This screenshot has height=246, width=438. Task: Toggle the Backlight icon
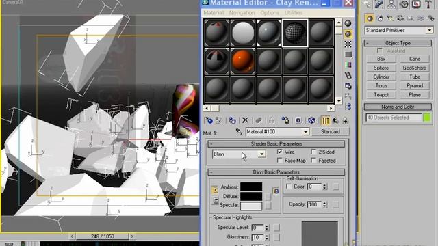pos(348,34)
